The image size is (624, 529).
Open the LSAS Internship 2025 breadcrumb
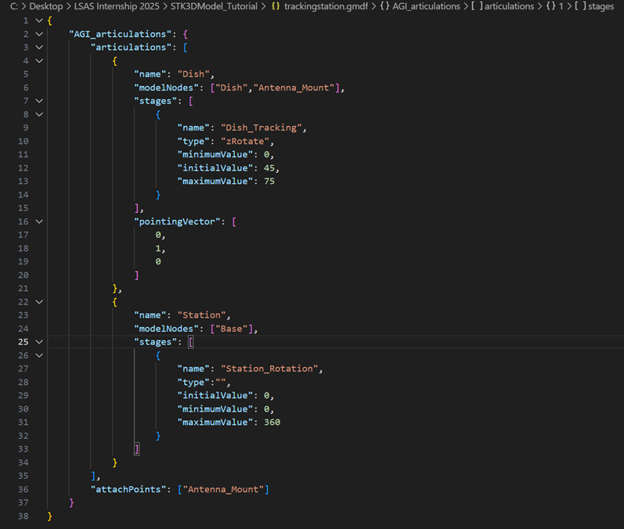coord(117,6)
